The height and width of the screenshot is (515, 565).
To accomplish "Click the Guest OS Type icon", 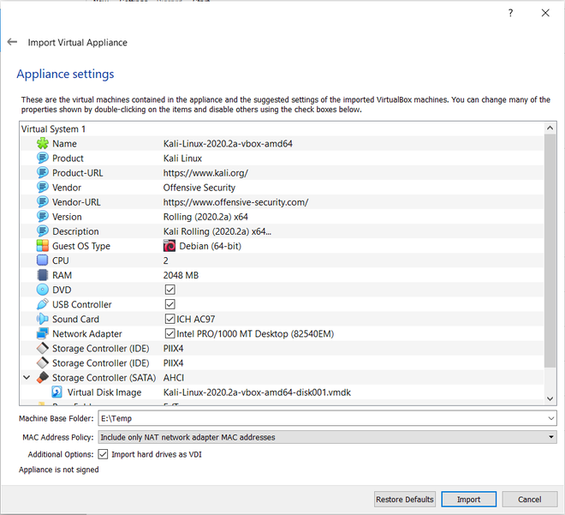I will click(43, 246).
